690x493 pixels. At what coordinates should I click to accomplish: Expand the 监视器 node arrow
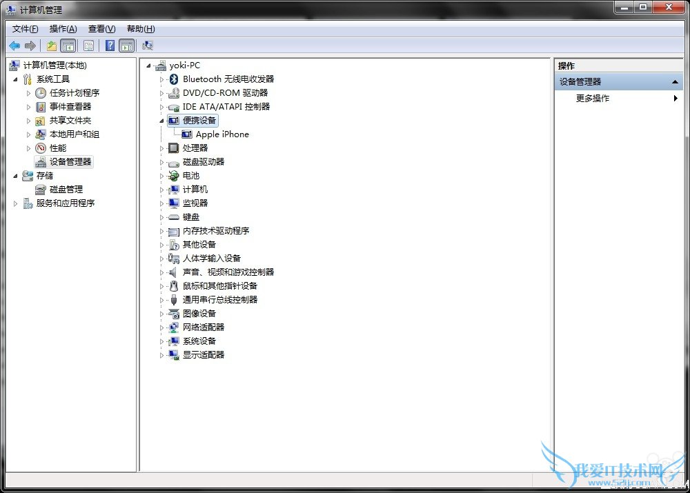161,203
